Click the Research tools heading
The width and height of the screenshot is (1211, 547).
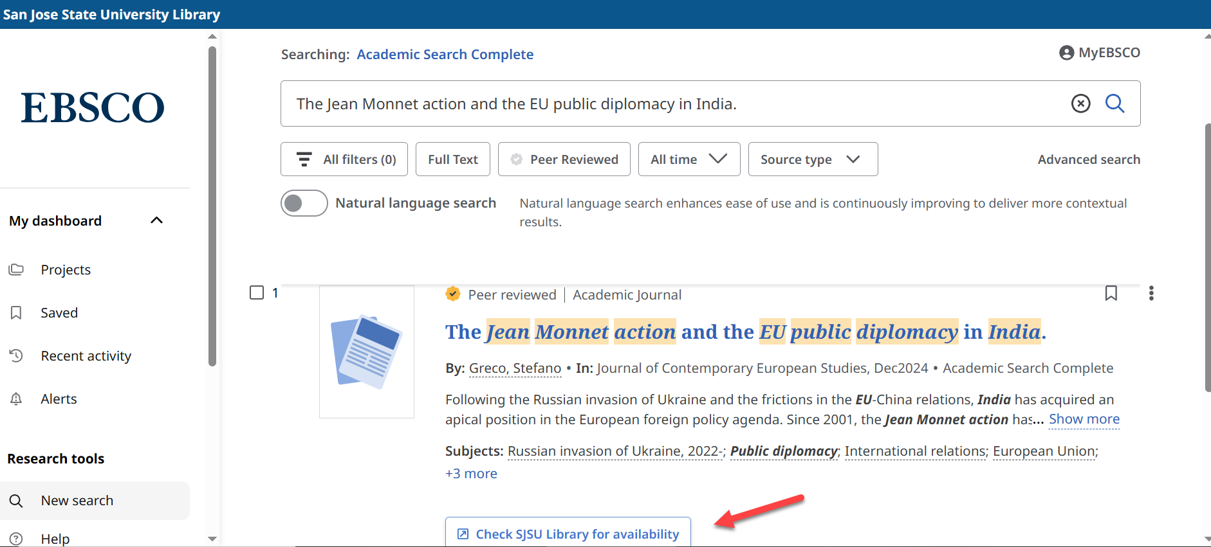click(56, 459)
